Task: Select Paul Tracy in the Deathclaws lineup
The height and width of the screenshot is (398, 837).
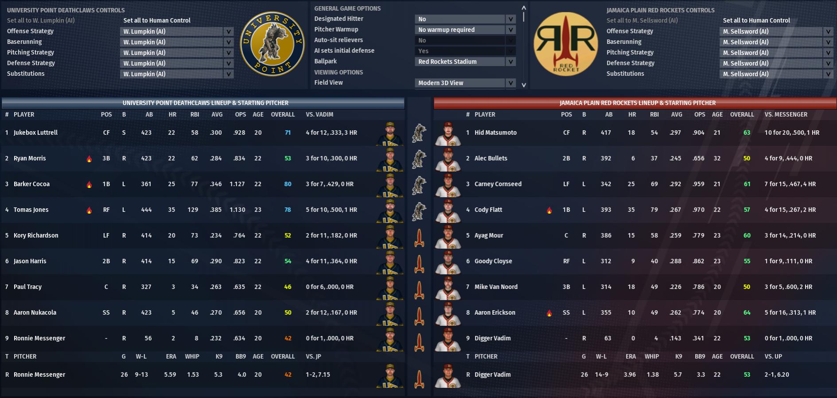Action: [27, 287]
